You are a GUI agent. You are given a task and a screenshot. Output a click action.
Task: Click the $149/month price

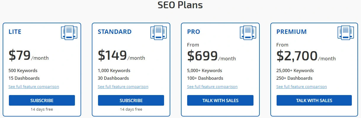121,55
